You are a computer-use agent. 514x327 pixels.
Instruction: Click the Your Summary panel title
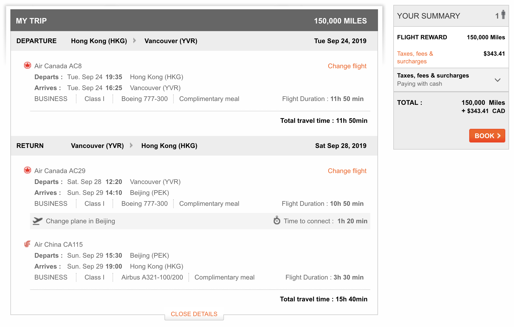[428, 16]
